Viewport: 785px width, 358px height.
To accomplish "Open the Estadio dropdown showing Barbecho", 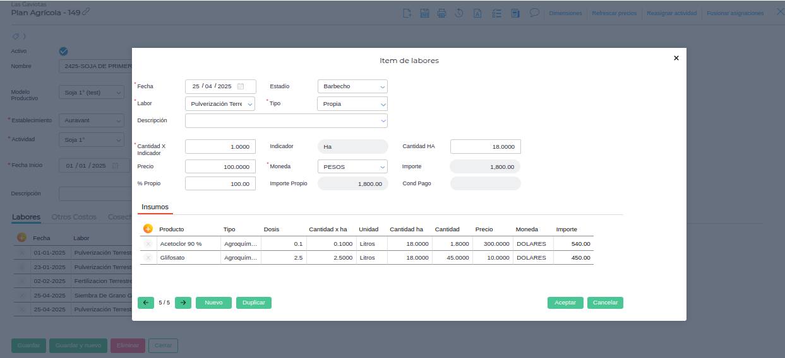I will [352, 86].
